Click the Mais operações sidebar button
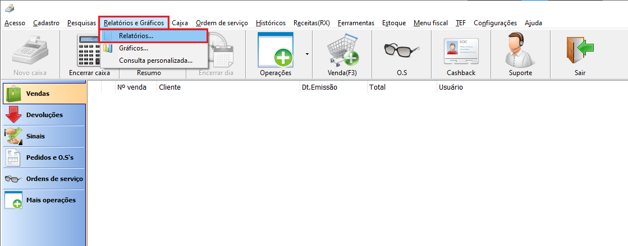The image size is (628, 246). (44, 200)
